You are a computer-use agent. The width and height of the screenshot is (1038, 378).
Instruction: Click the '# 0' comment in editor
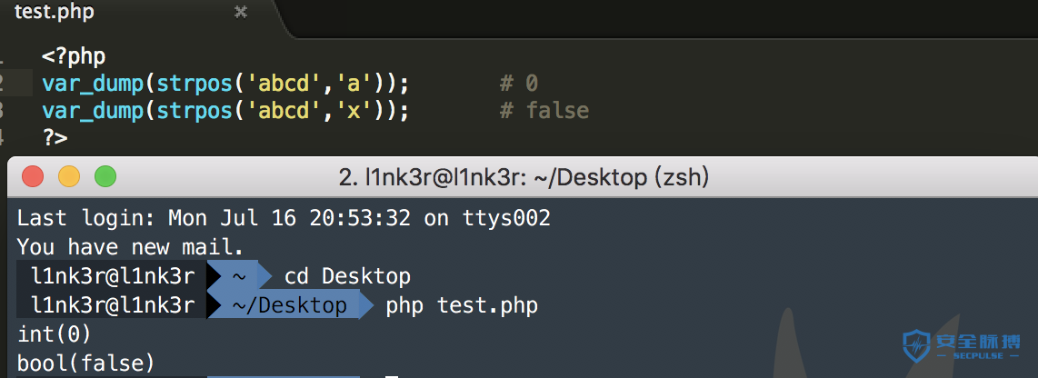(x=519, y=84)
